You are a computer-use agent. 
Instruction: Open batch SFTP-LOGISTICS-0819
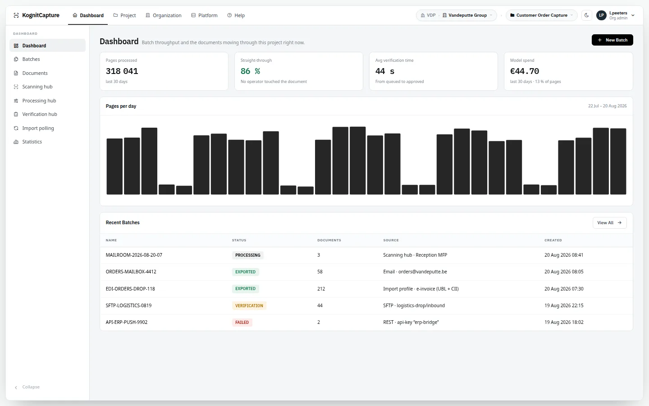[x=128, y=305]
